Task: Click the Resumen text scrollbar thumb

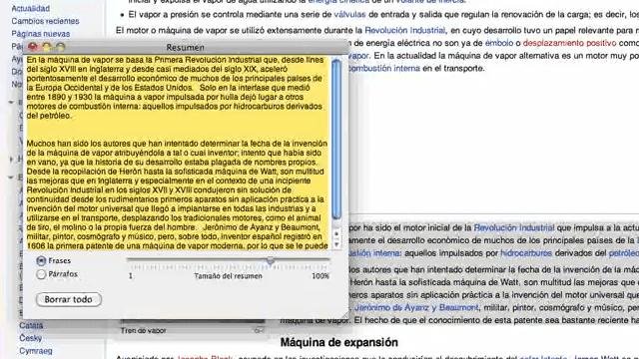Action: tap(336, 139)
